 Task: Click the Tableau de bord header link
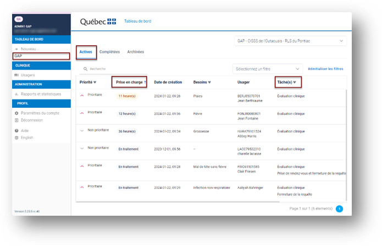(x=137, y=21)
